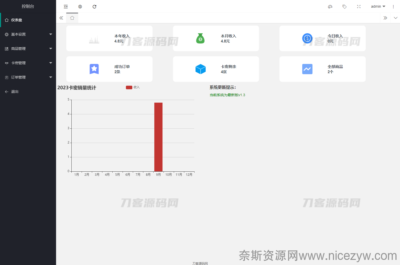Open the vertical three-dot more menu

pos(393,7)
